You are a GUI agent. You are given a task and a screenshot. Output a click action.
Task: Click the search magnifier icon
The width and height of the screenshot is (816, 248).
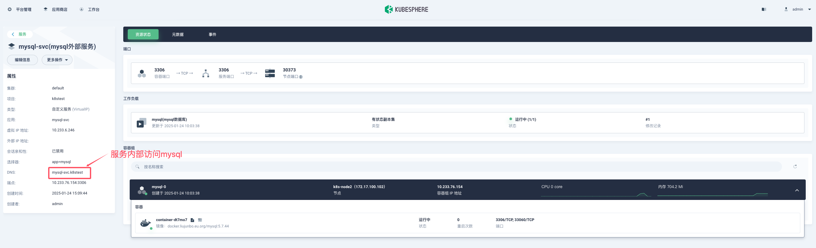point(137,167)
